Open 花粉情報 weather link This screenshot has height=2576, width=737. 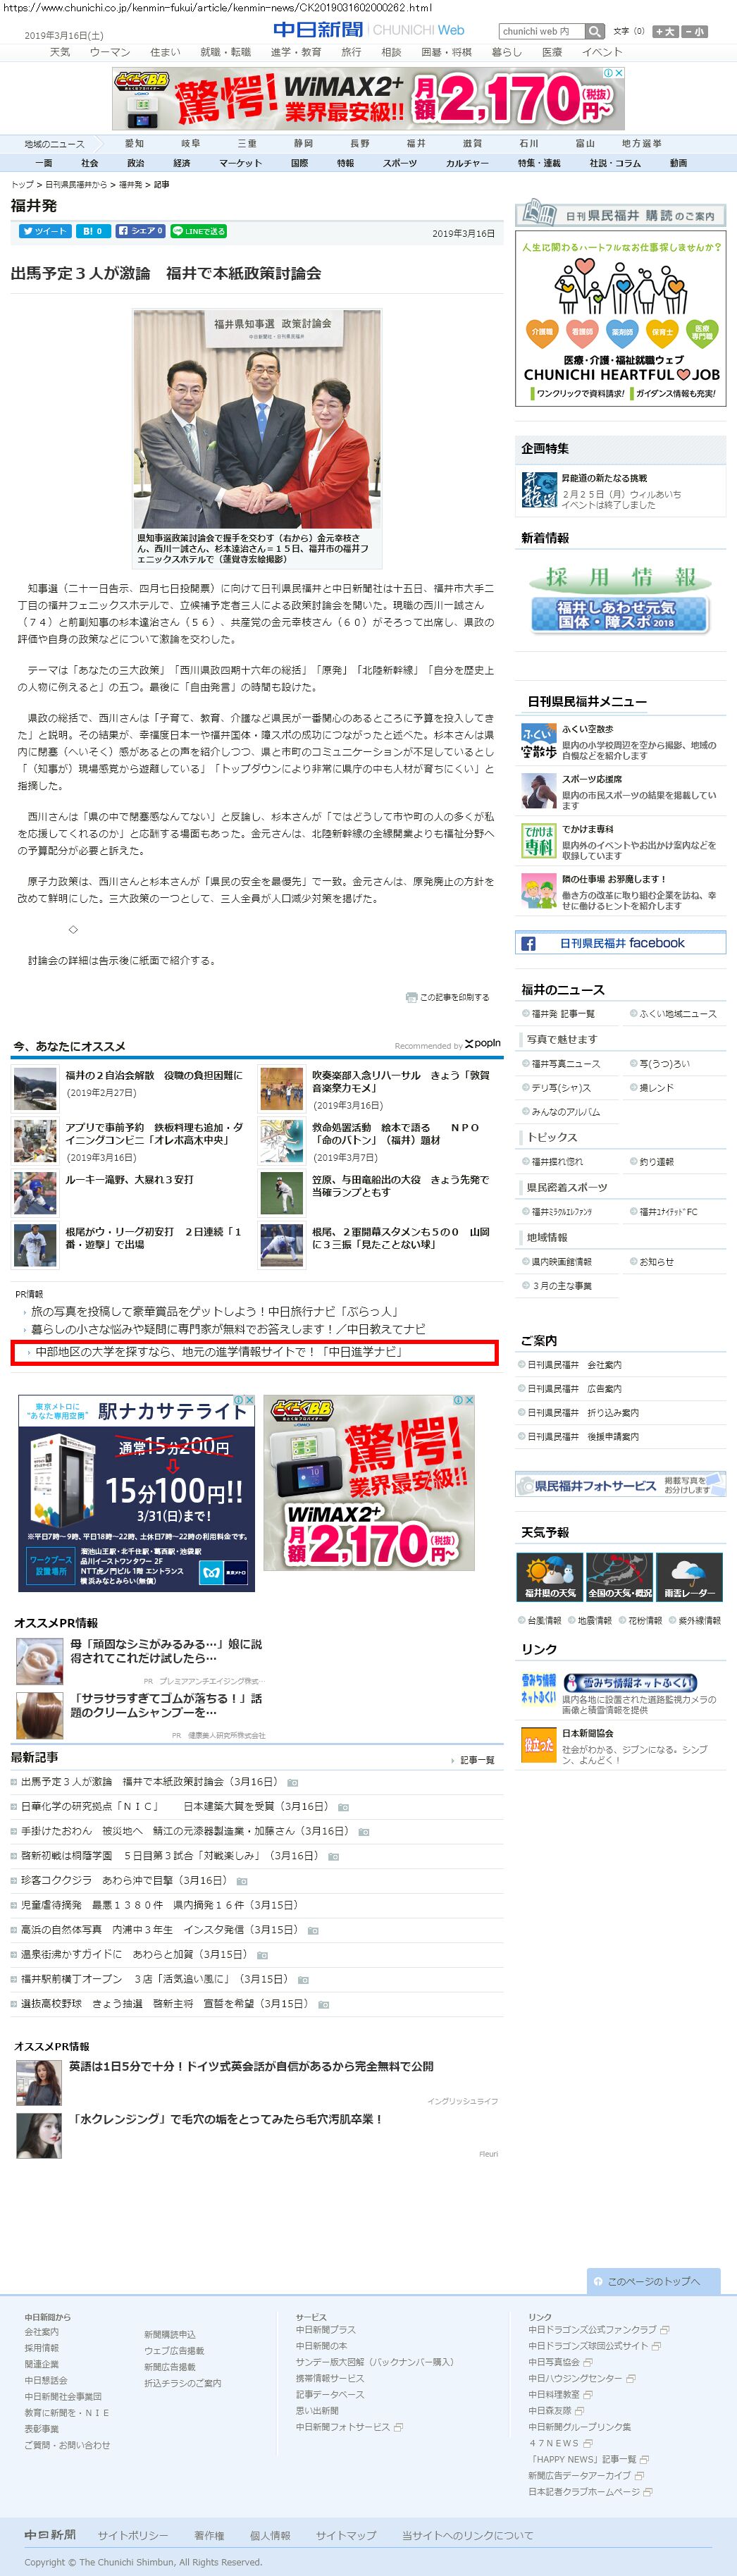645,1620
